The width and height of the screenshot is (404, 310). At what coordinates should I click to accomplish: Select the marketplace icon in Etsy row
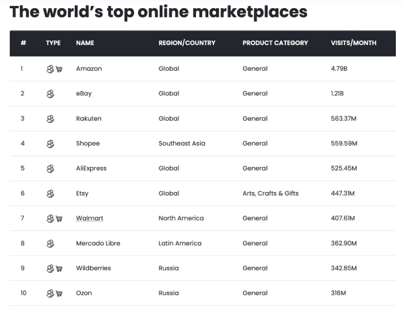coord(50,193)
